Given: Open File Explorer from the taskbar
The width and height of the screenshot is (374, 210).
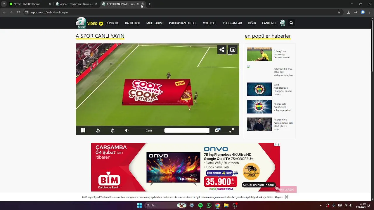Looking at the screenshot, I should point(226,205).
